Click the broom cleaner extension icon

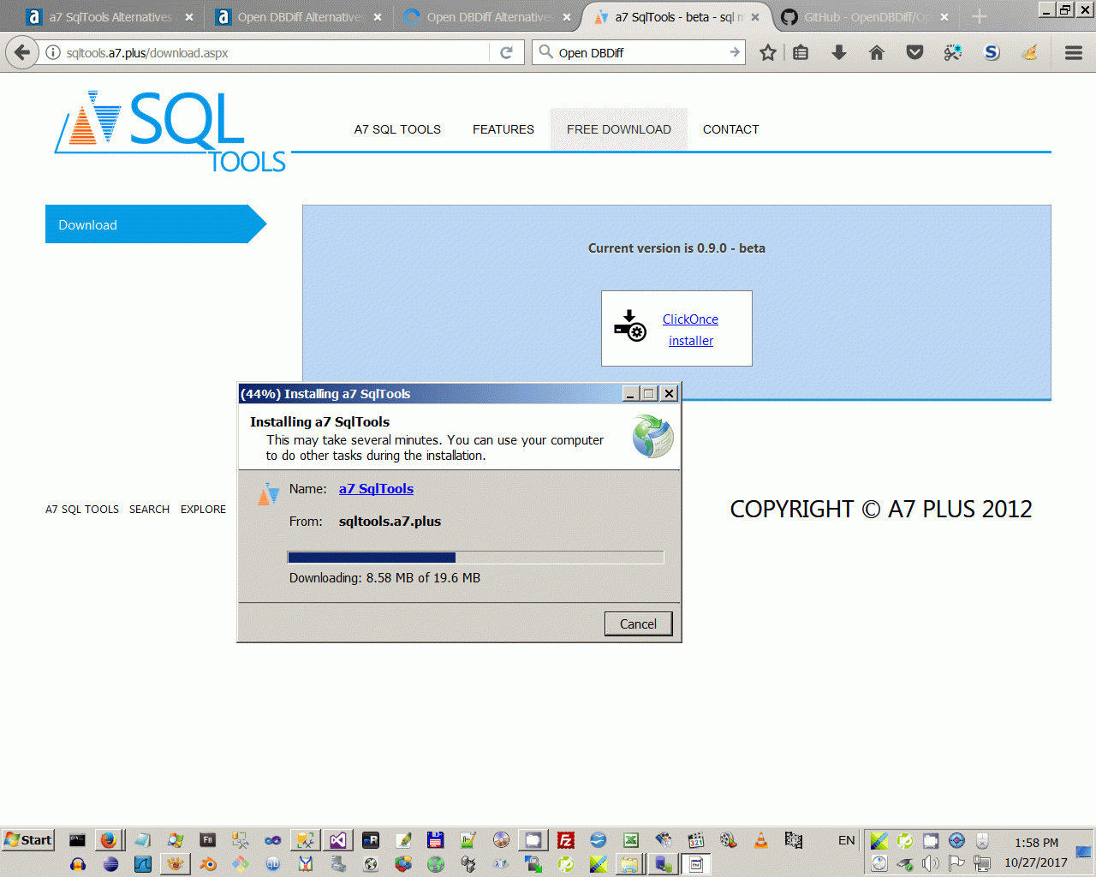tap(1030, 52)
